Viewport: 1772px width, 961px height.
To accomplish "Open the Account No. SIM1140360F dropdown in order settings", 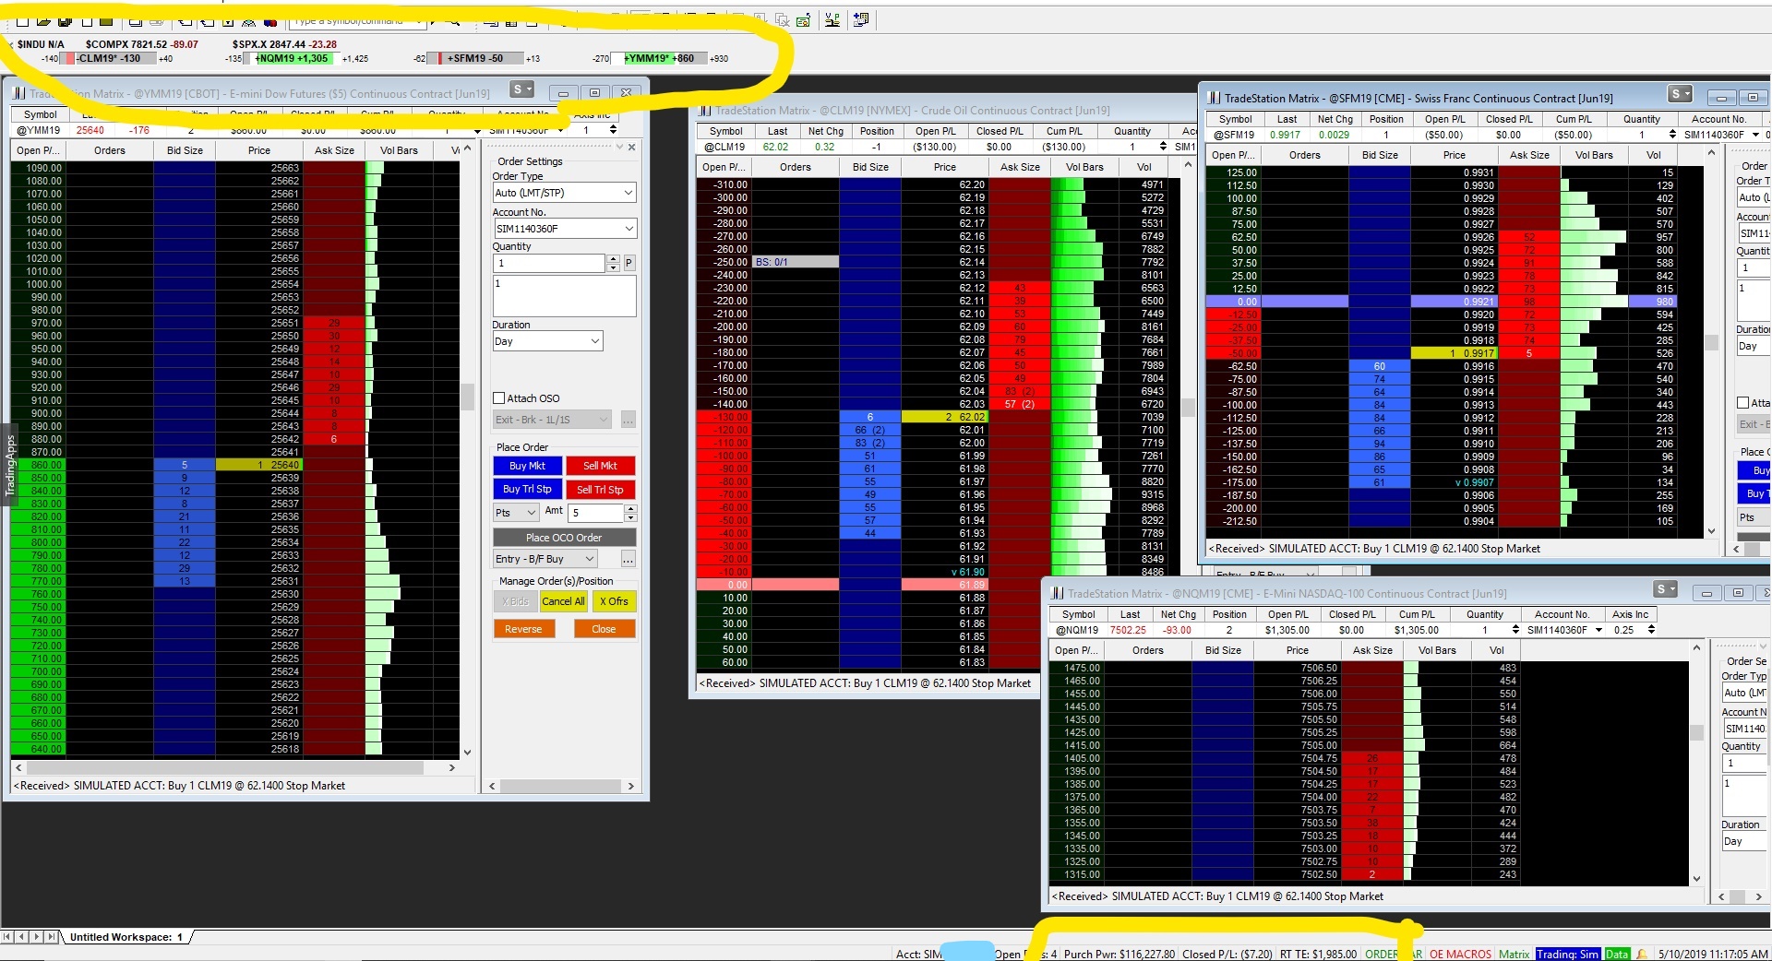I will pyautogui.click(x=564, y=229).
